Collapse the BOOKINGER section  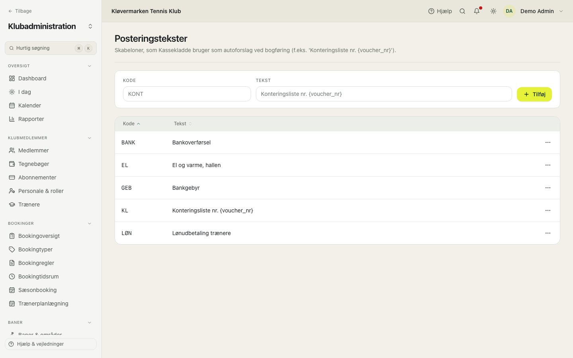point(90,224)
